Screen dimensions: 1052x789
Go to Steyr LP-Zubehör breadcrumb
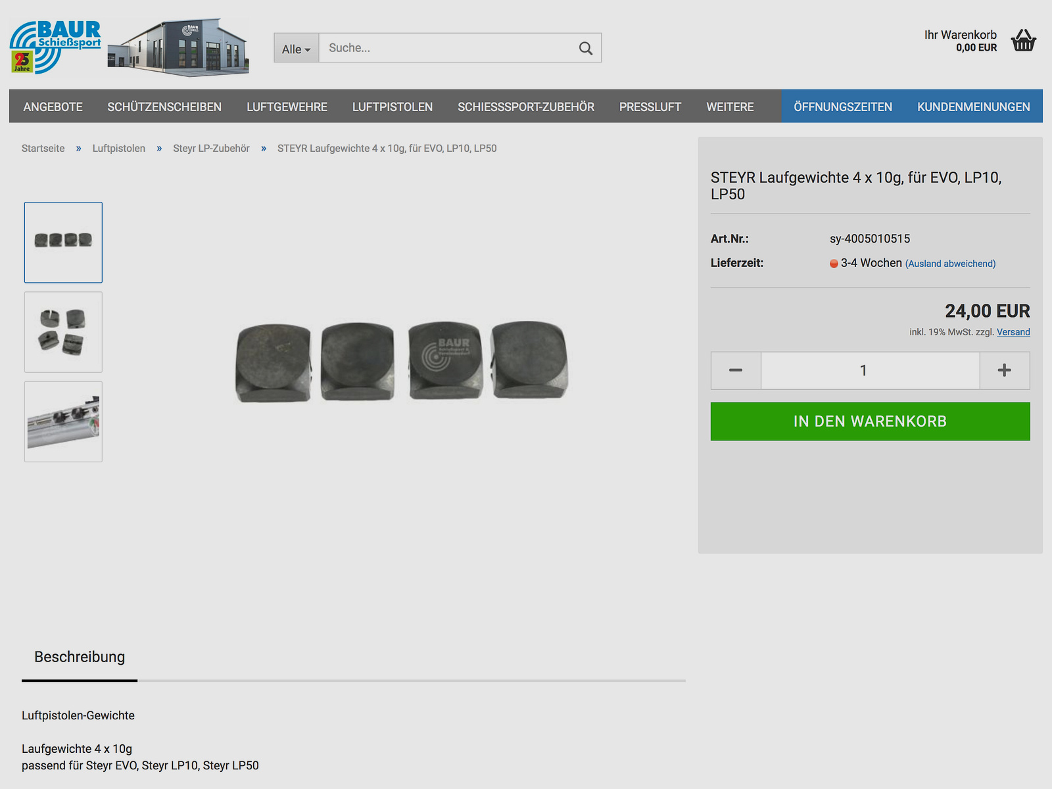pyautogui.click(x=211, y=149)
